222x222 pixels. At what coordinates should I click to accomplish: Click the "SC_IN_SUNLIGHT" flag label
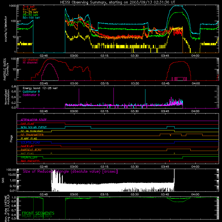point(32,131)
